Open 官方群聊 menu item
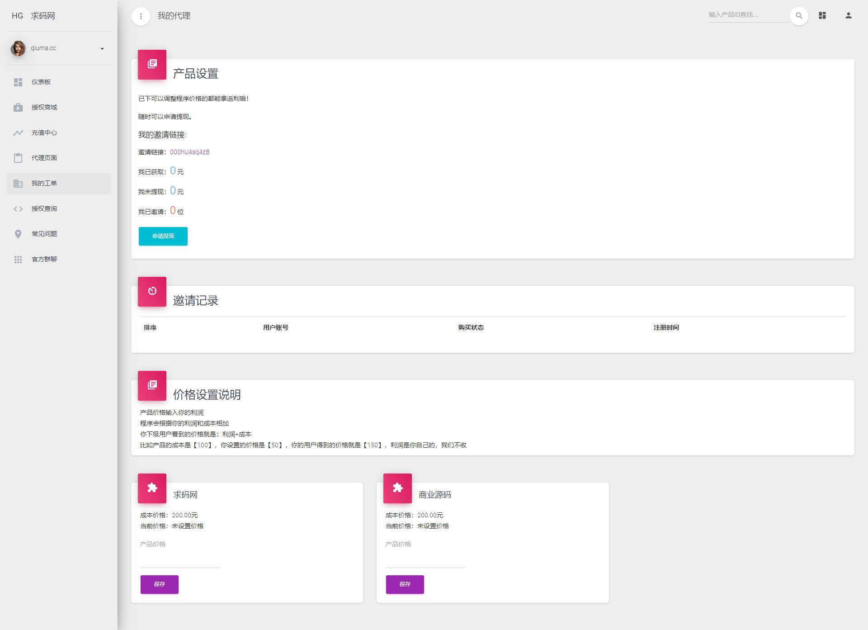The image size is (868, 630). [59, 259]
